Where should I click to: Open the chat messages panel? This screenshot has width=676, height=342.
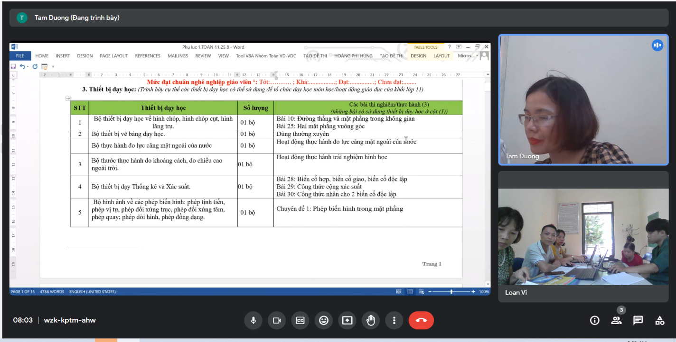[638, 321]
